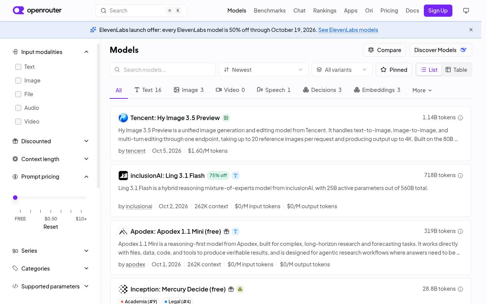Click the inclusionAI model logo icon

click(123, 176)
